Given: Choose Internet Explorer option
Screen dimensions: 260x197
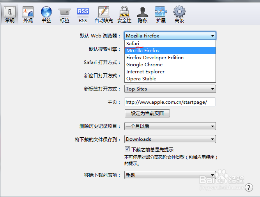Looking at the screenshot, I should click(170, 71).
